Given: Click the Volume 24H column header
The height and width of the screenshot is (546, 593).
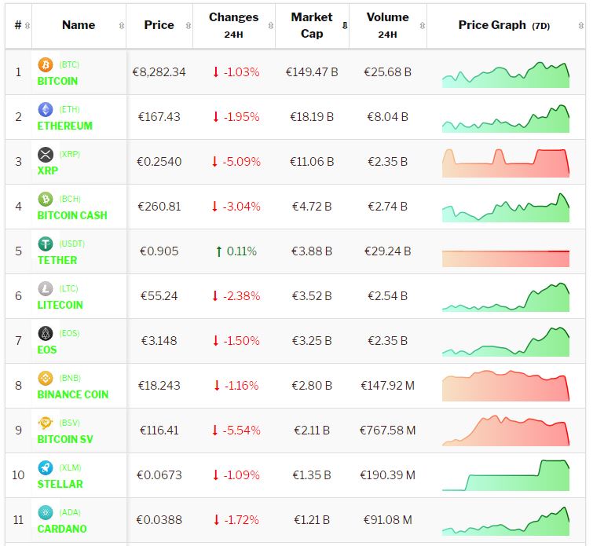Looking at the screenshot, I should click(x=387, y=25).
